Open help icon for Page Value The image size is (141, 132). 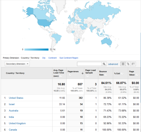[x=137, y=74]
